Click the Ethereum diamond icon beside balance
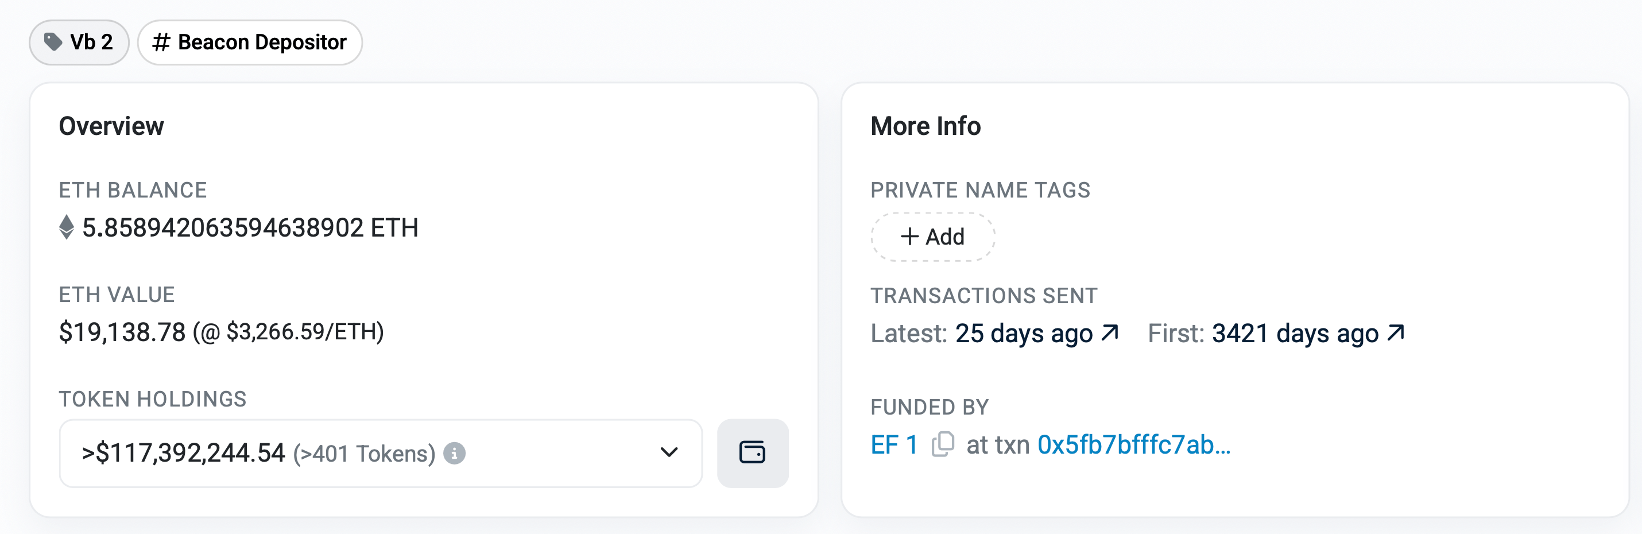 coord(66,227)
